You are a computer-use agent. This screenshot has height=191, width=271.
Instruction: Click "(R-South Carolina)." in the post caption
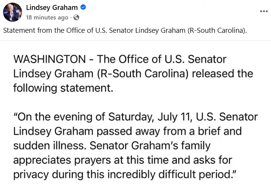tap(217, 30)
